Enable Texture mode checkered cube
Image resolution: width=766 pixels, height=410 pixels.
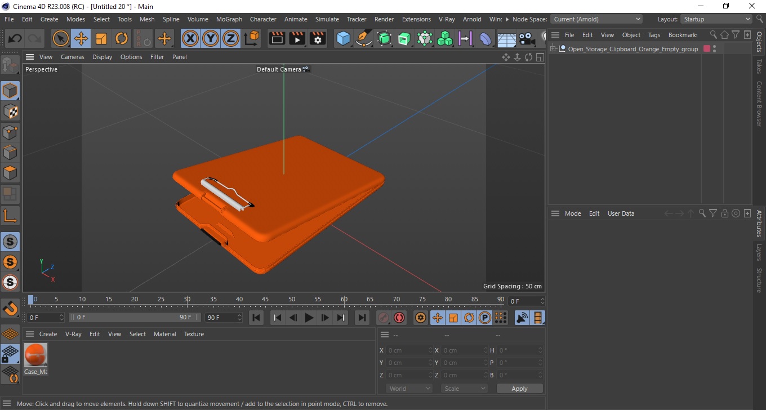point(10,112)
